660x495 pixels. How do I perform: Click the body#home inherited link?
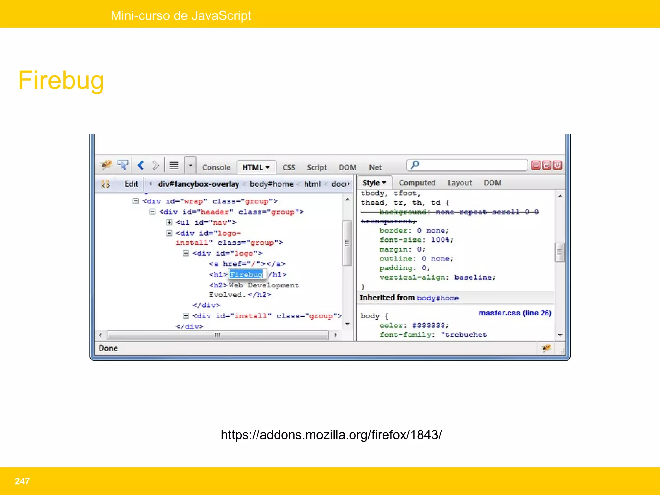tap(438, 298)
